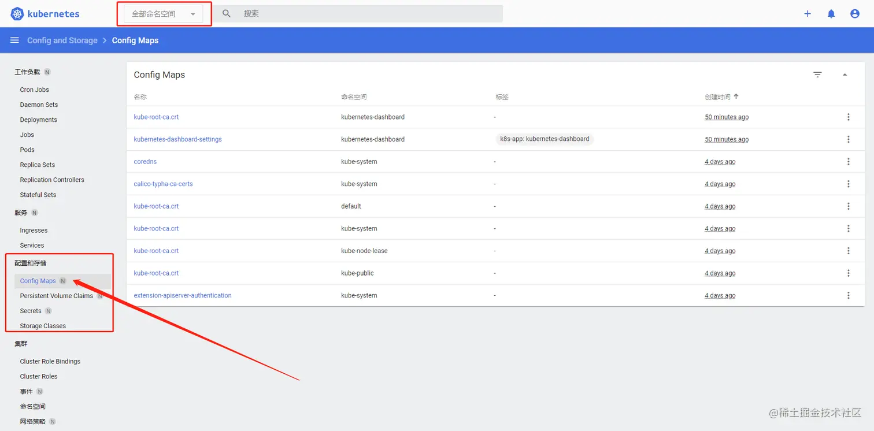874x431 pixels.
Task: Click the search magnifier icon
Action: point(227,13)
